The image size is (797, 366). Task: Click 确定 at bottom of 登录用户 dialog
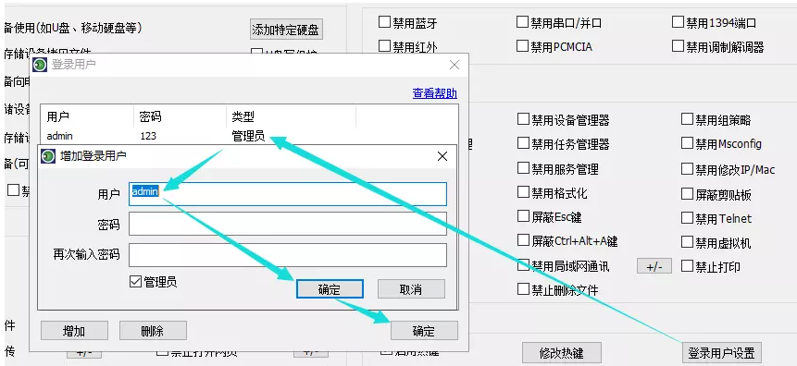(424, 331)
